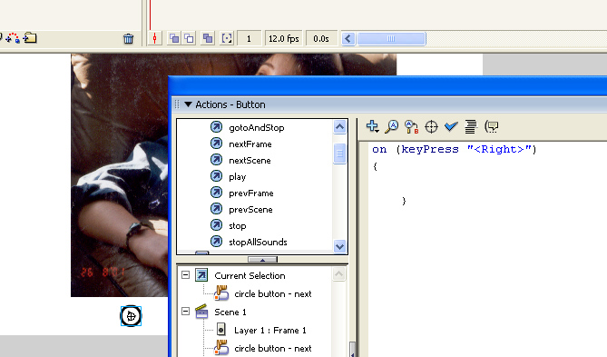Select the play action
This screenshot has height=357, width=607.
pos(238,177)
